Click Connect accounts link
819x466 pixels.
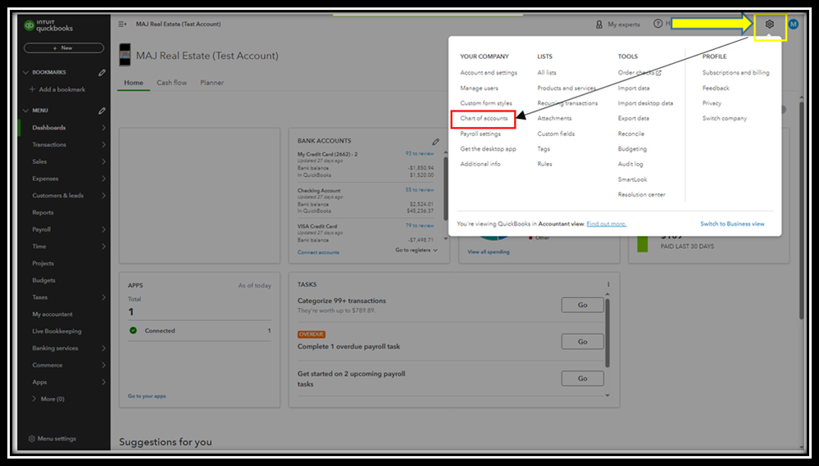pos(318,252)
